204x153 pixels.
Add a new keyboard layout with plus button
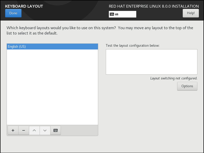coord(13,130)
